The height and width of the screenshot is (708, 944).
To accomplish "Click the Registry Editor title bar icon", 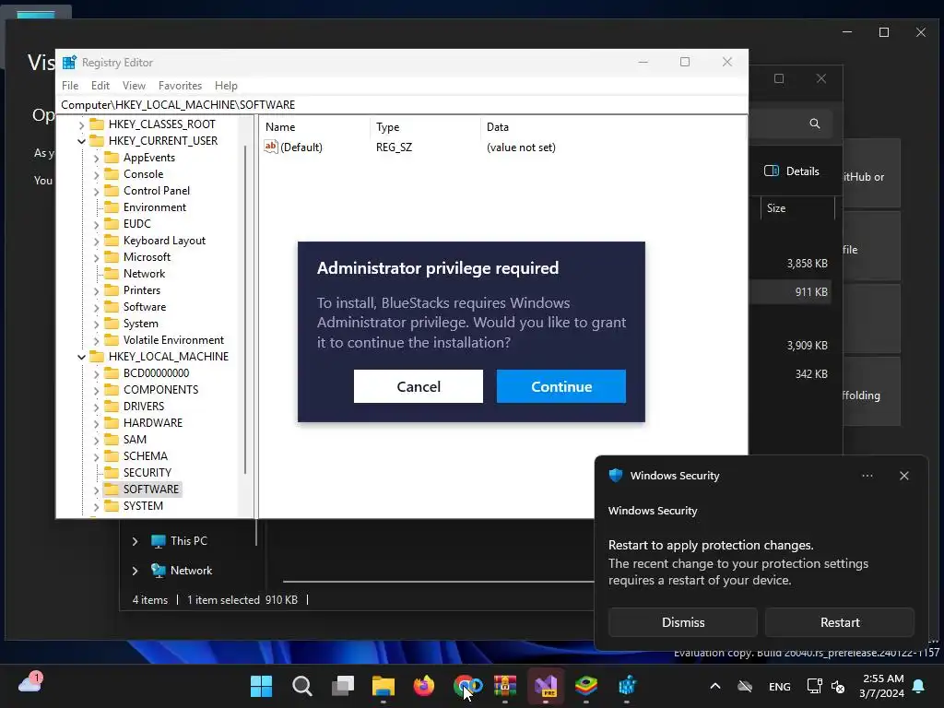I will point(69,62).
